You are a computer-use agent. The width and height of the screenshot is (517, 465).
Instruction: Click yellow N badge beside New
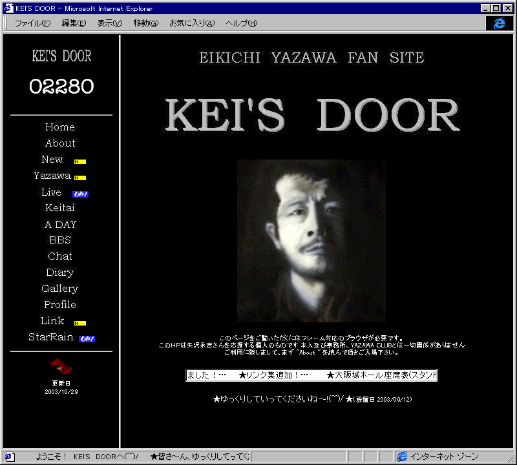point(80,162)
